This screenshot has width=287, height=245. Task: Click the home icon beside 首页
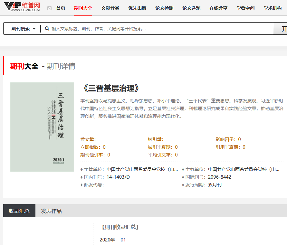tap(49, 8)
